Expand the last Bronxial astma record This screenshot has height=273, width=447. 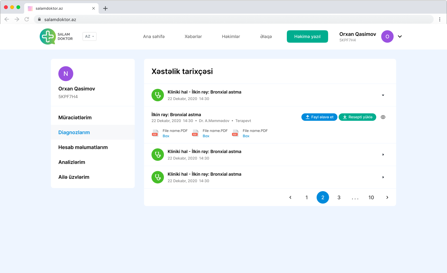tap(383, 177)
